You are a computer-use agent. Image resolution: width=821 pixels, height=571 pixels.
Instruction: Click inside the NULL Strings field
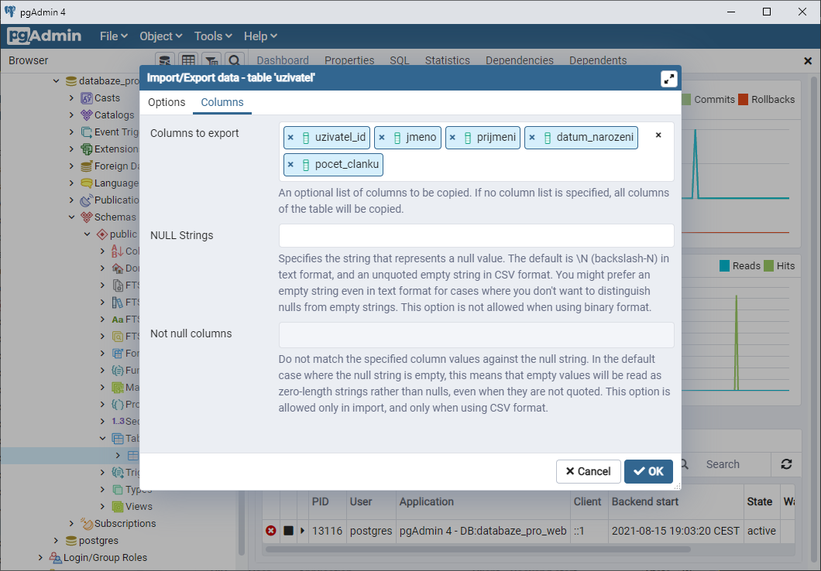click(475, 235)
